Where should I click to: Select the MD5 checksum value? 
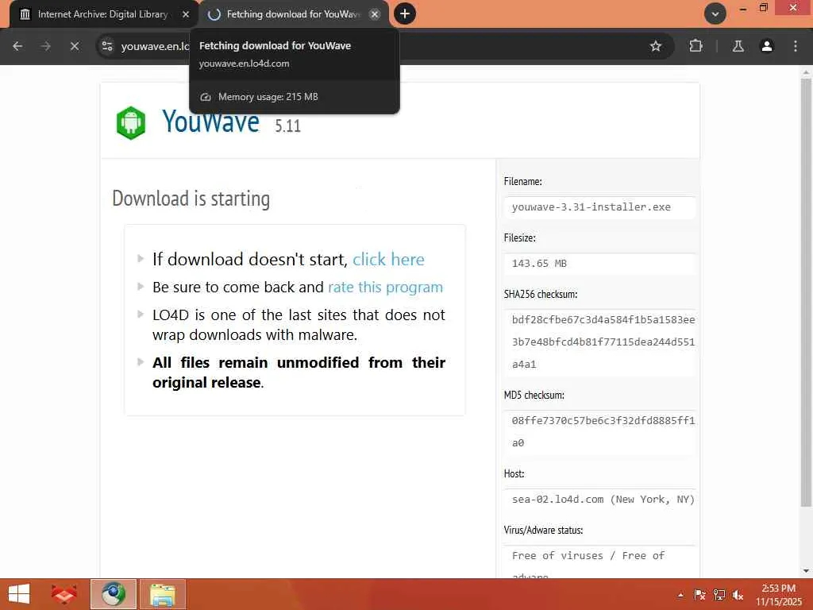point(603,431)
